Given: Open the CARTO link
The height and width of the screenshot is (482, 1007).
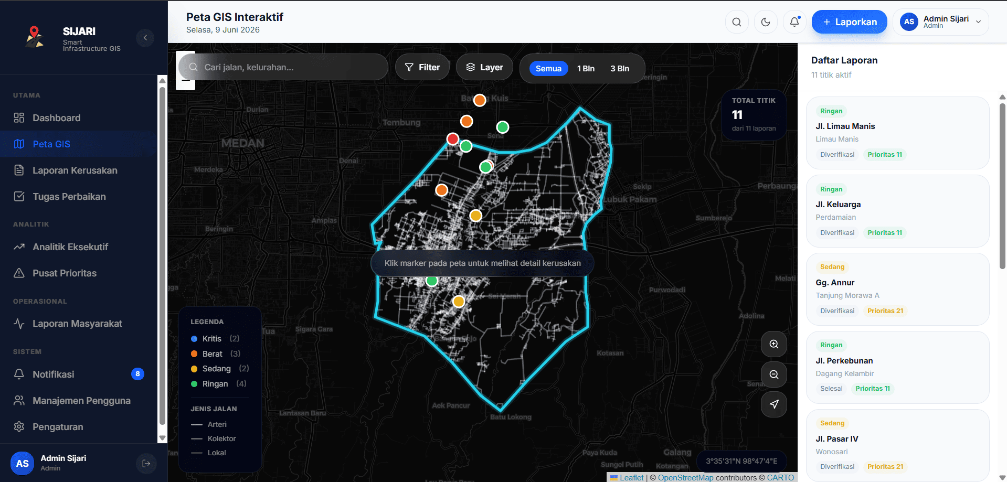Looking at the screenshot, I should (780, 478).
